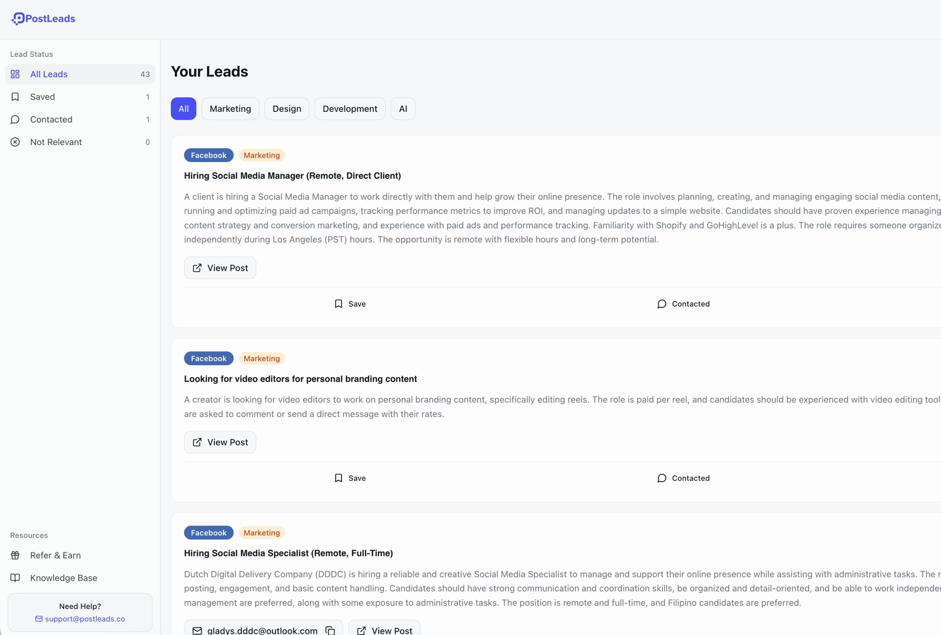Open All Leads in sidebar
The width and height of the screenshot is (941, 635).
pyautogui.click(x=49, y=74)
